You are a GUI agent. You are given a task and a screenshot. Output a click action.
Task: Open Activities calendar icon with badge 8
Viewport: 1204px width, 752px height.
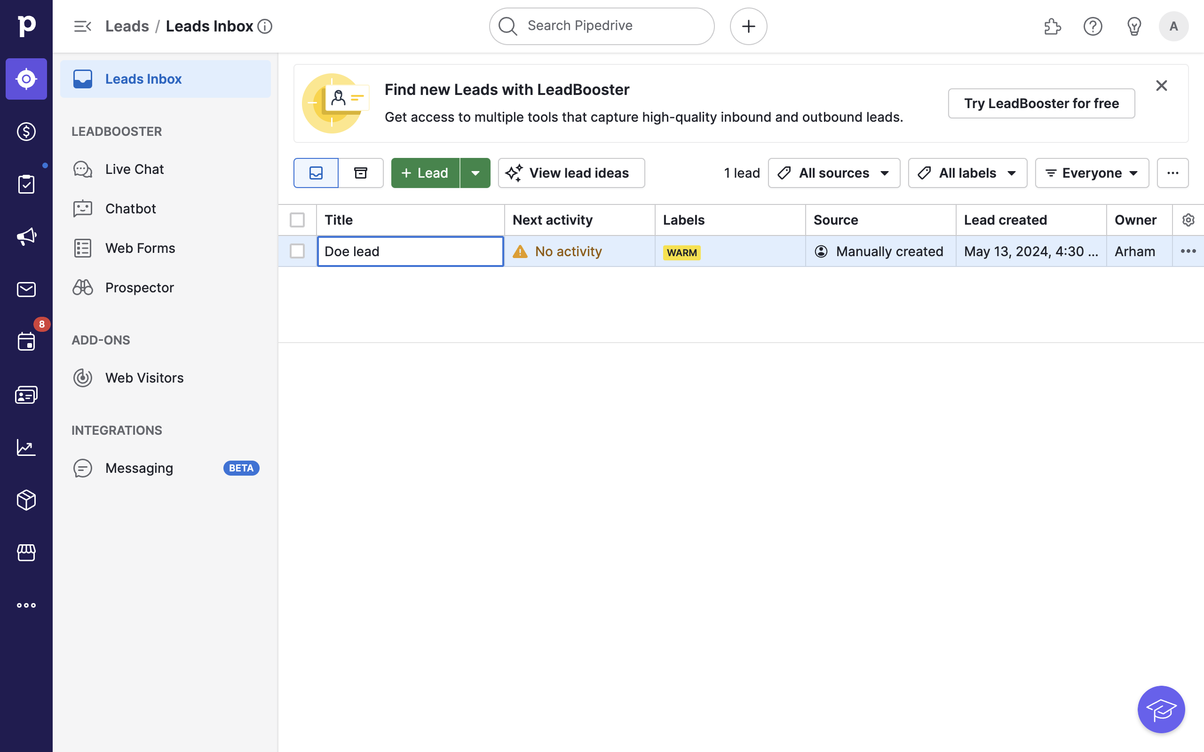tap(26, 342)
